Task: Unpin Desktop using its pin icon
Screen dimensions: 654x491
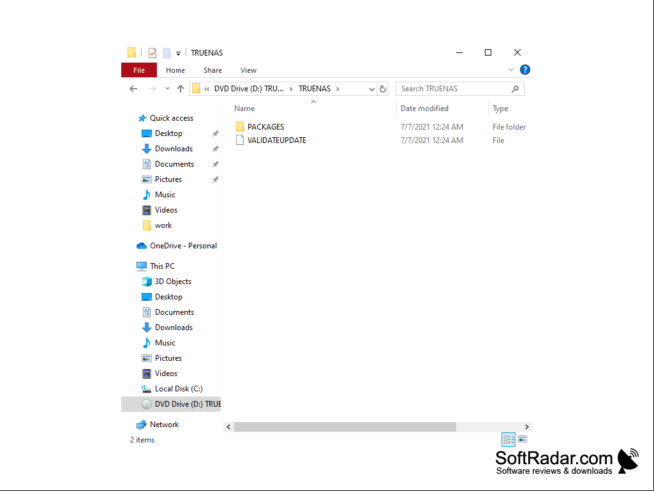Action: (215, 133)
